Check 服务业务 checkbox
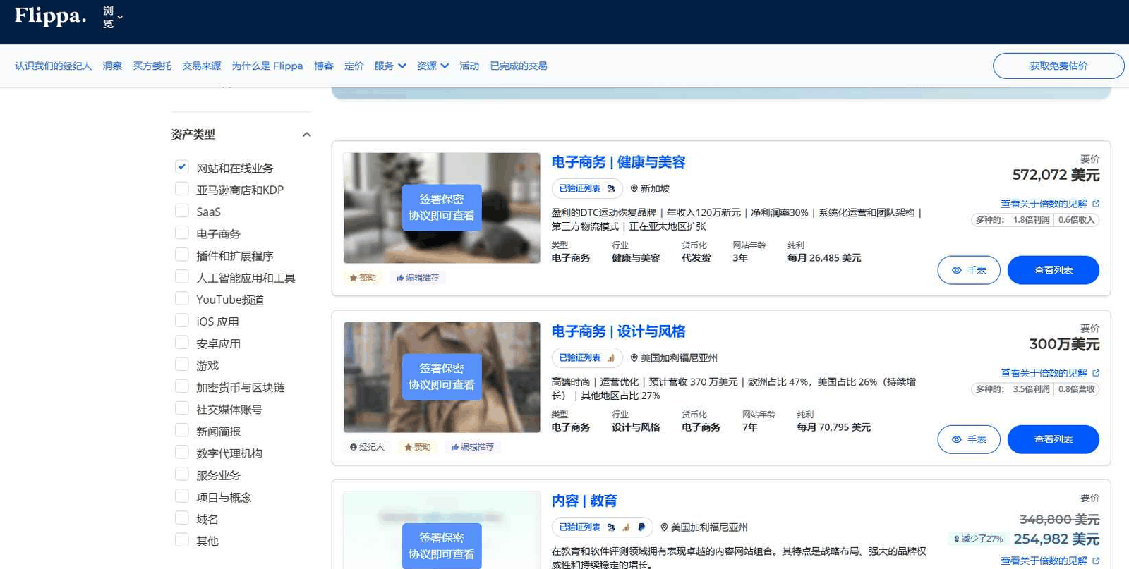The height and width of the screenshot is (569, 1129). coord(181,474)
